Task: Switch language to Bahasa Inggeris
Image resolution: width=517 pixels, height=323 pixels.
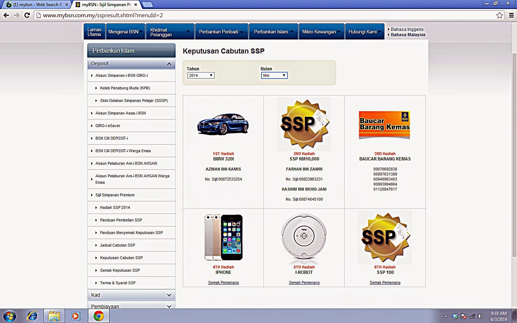Action: click(x=407, y=29)
